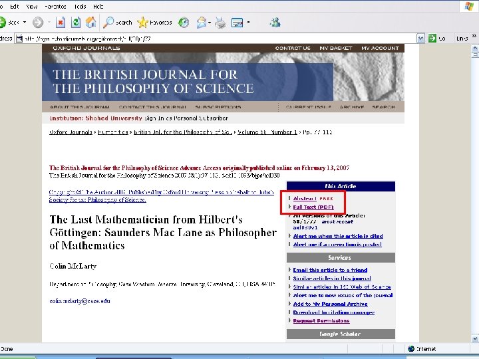Open the Favorites pane
The image size is (479, 359).
154,23
